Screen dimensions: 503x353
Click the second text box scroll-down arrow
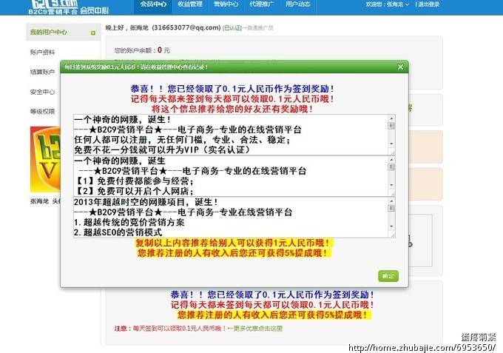(391, 185)
